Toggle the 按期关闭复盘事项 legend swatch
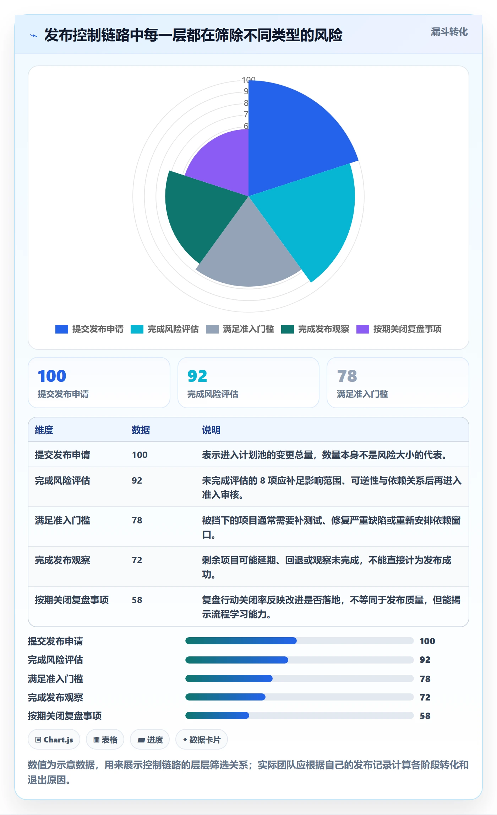Viewport: 497px width, 815px height. 362,329
